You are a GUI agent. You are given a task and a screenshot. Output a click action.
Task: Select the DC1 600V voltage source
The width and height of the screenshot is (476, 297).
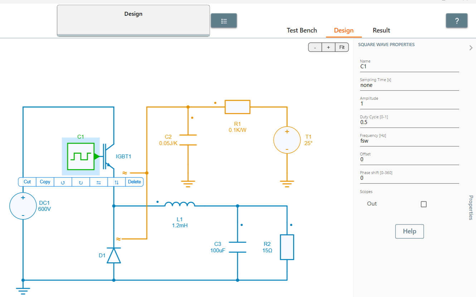(x=23, y=206)
